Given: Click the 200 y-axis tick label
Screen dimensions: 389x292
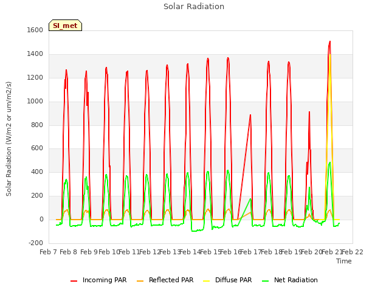Looking at the screenshot, I should (37, 196).
